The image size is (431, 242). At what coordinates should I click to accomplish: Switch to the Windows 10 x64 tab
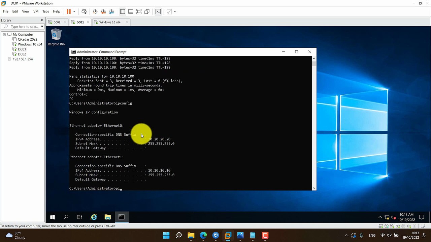click(110, 22)
